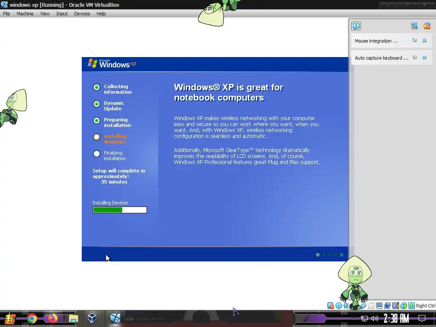The width and height of the screenshot is (436, 327).
Task: Close the VirtualBox VM window
Action: pos(425,5)
